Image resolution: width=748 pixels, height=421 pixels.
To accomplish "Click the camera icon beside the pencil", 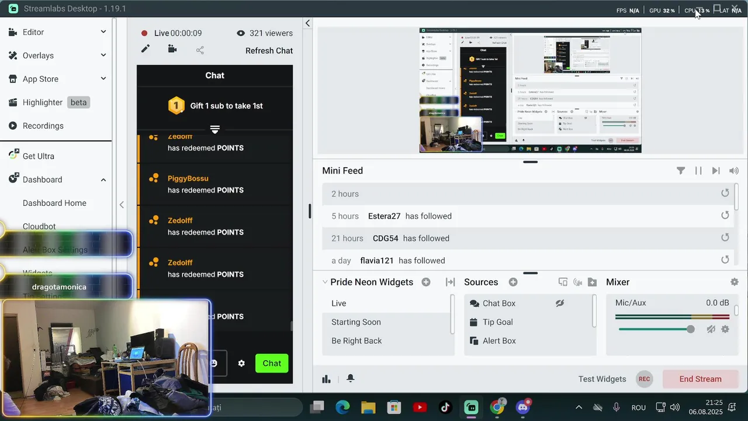I will [x=172, y=50].
